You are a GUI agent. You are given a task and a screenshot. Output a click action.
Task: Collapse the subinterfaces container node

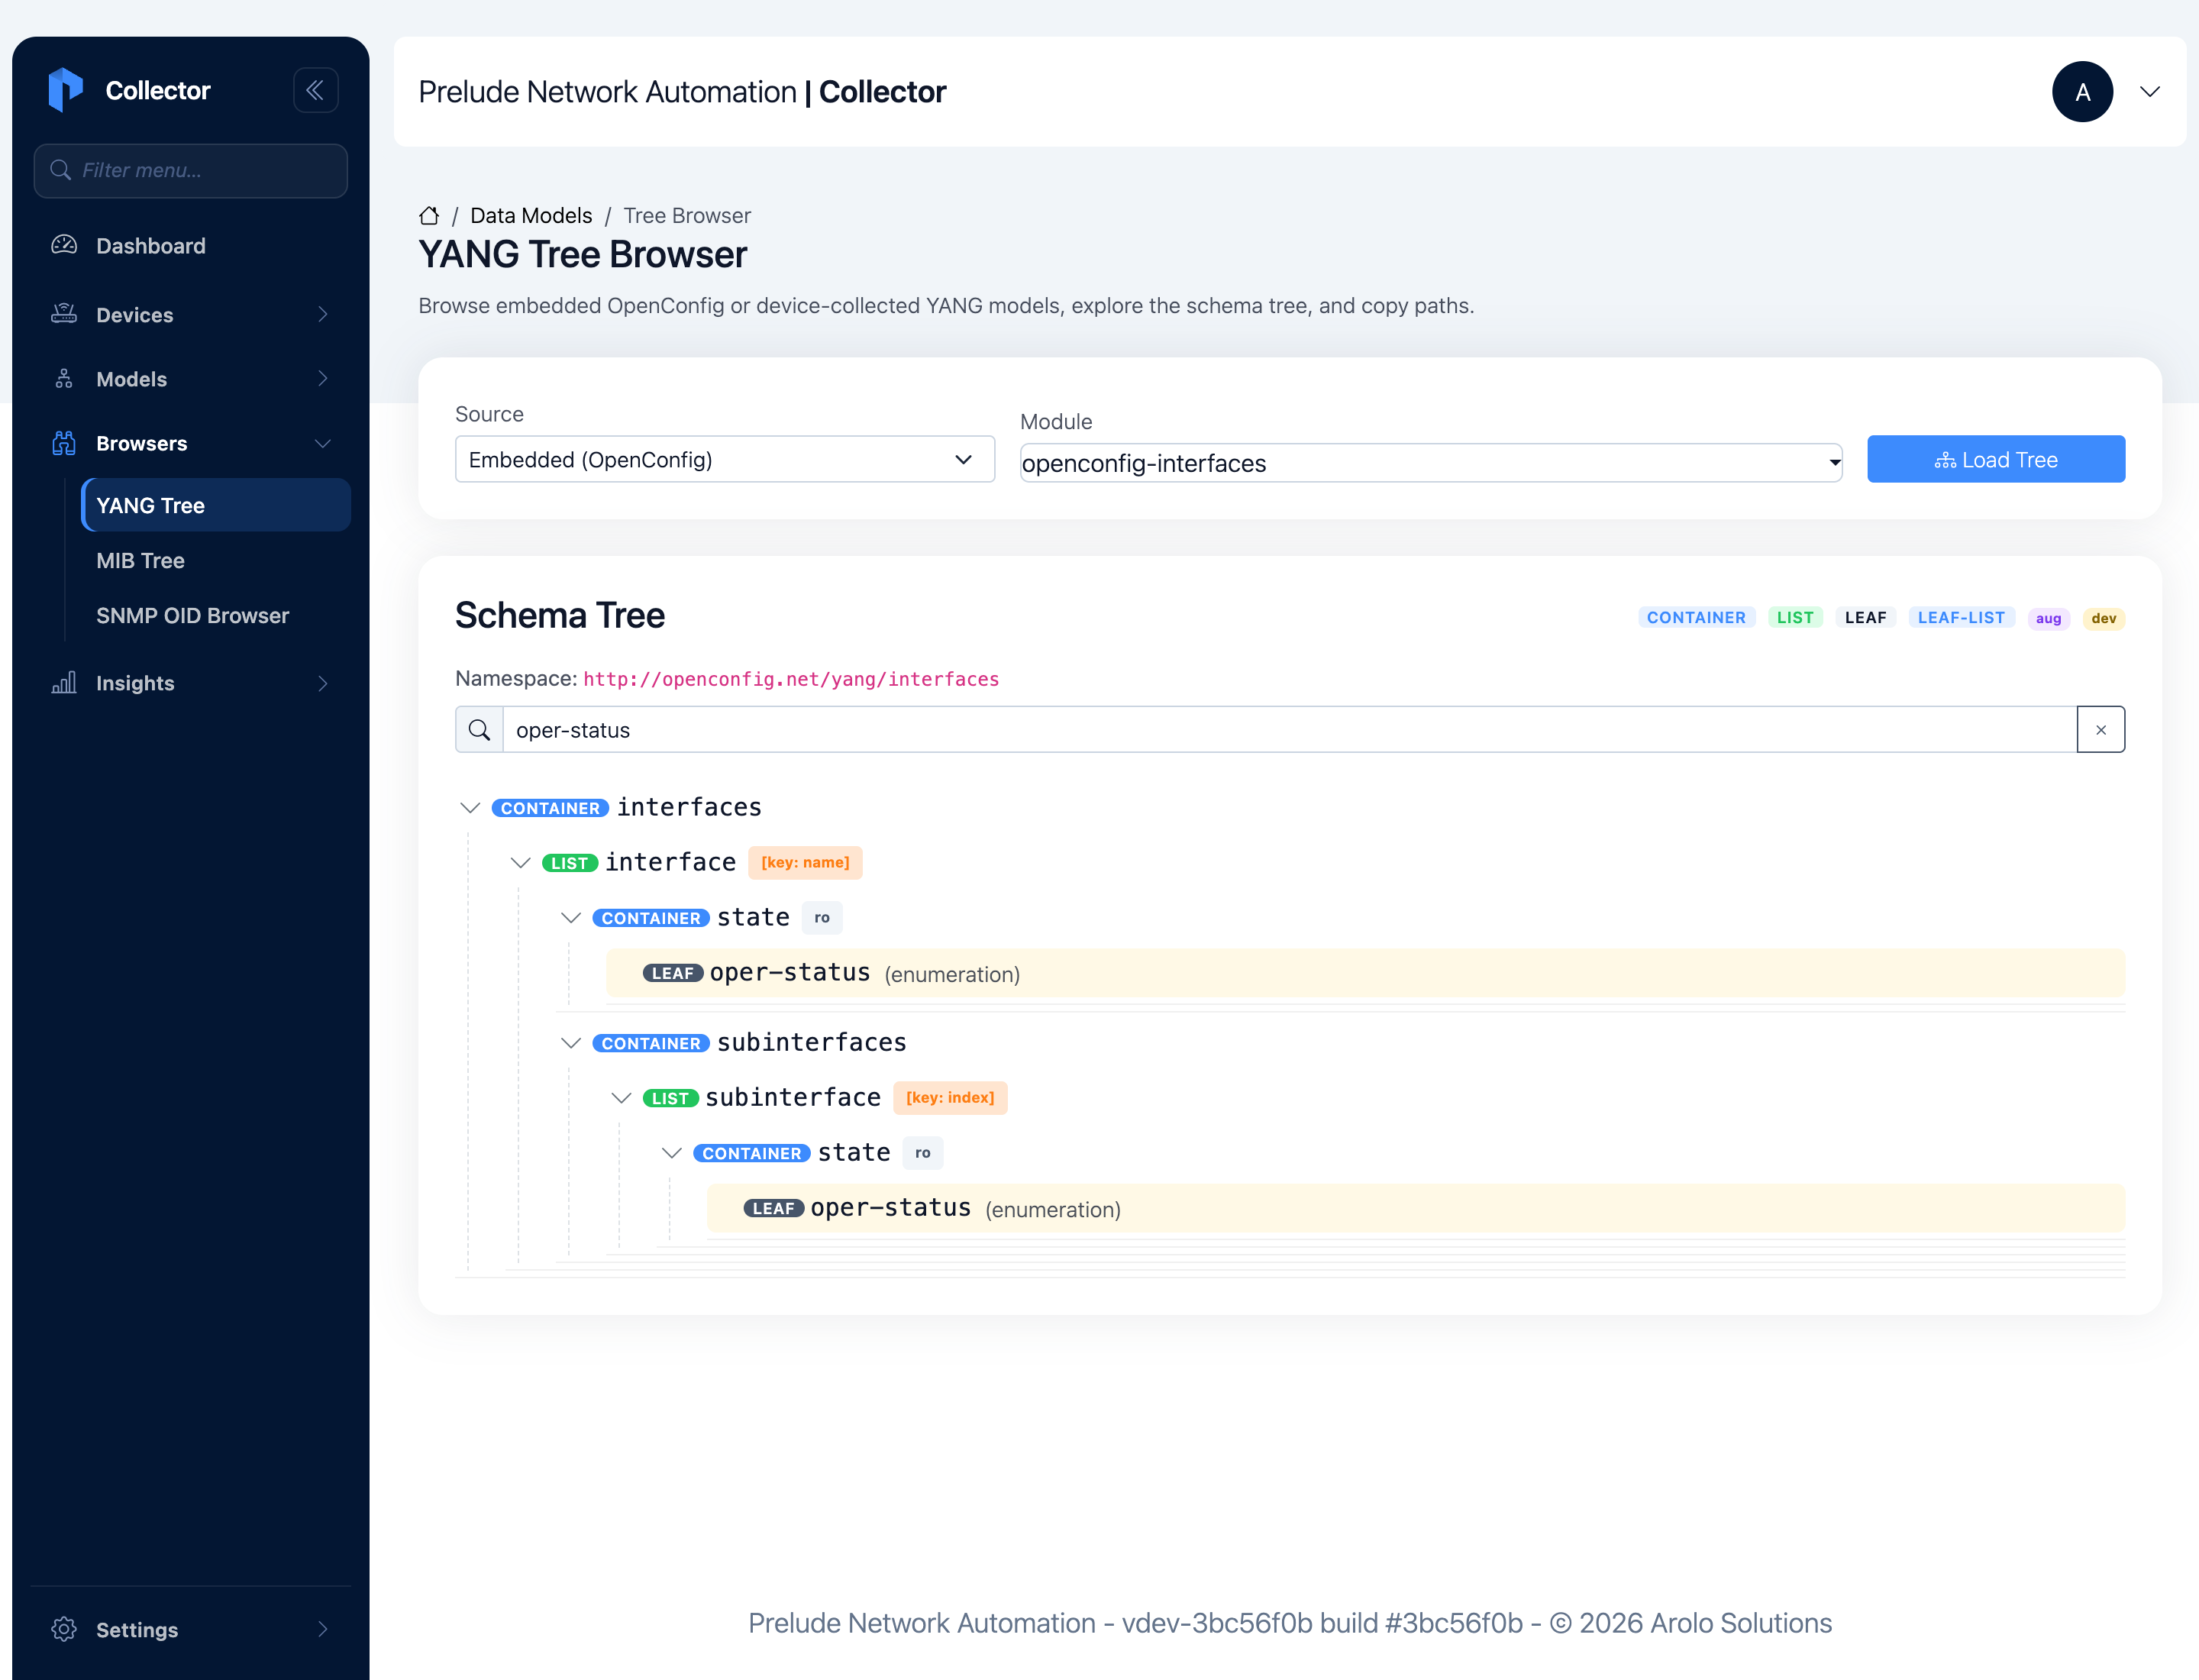(571, 1042)
